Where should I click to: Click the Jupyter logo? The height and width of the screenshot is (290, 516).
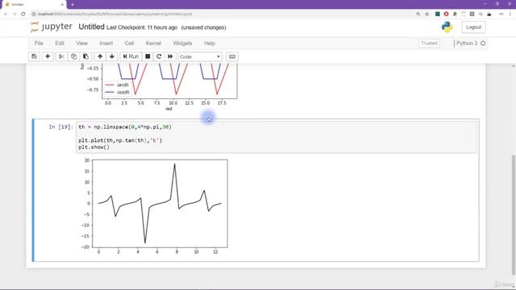click(51, 27)
